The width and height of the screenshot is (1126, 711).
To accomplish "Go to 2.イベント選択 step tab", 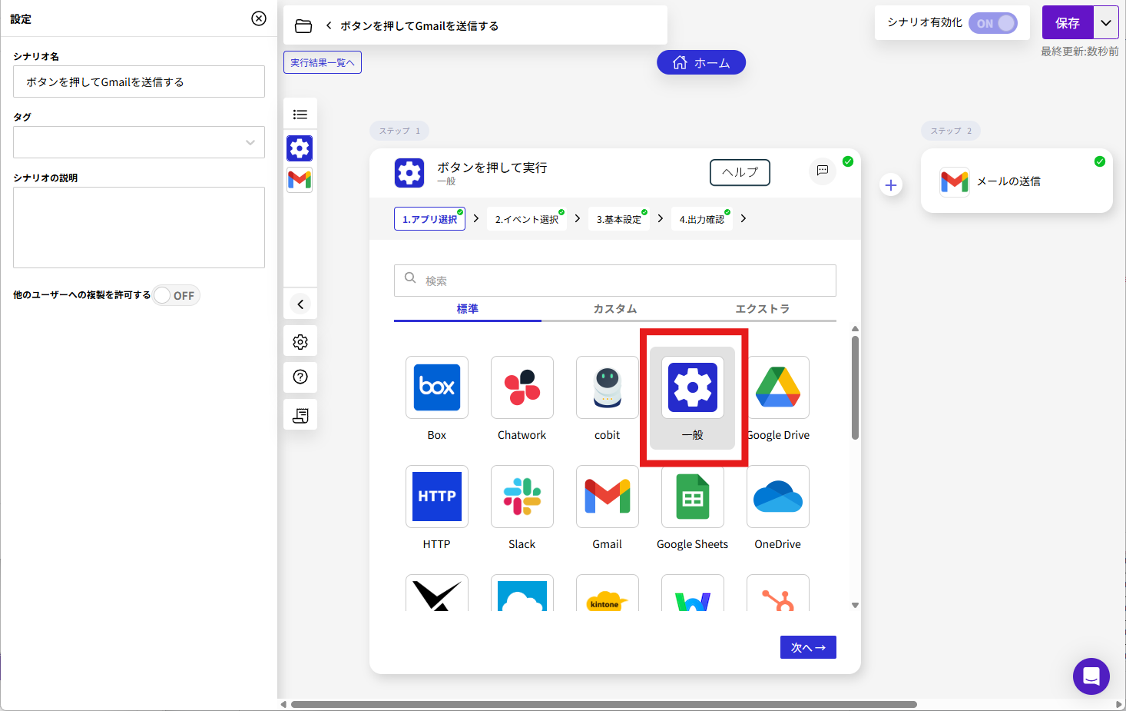I will pyautogui.click(x=526, y=219).
